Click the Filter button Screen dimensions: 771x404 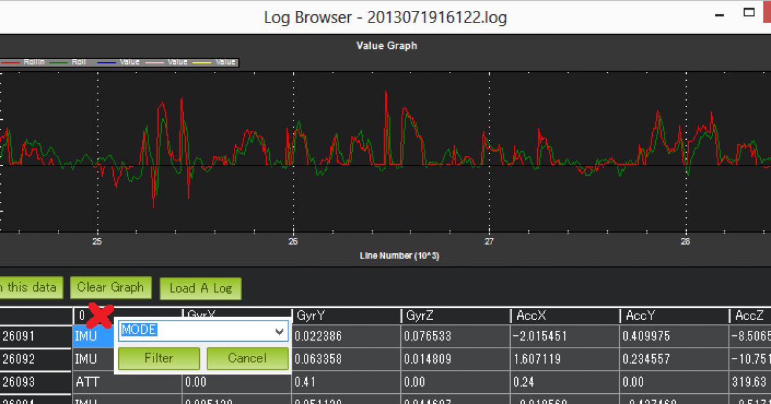click(x=159, y=358)
